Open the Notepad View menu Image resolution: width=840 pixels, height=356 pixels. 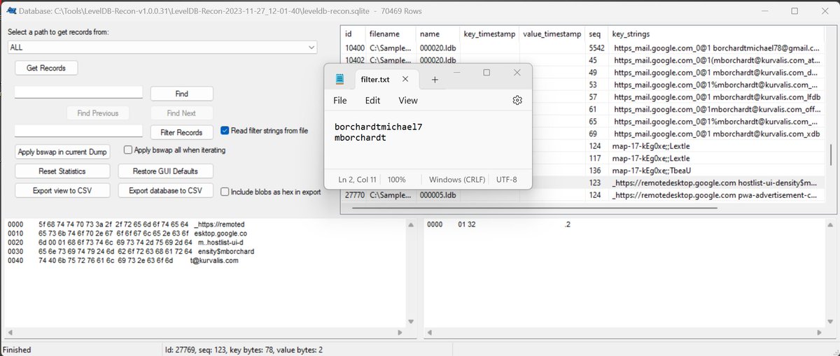(x=408, y=100)
